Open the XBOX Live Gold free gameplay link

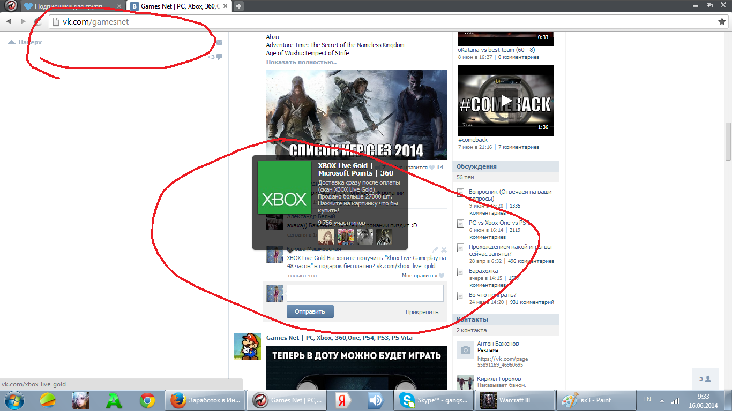click(x=367, y=262)
